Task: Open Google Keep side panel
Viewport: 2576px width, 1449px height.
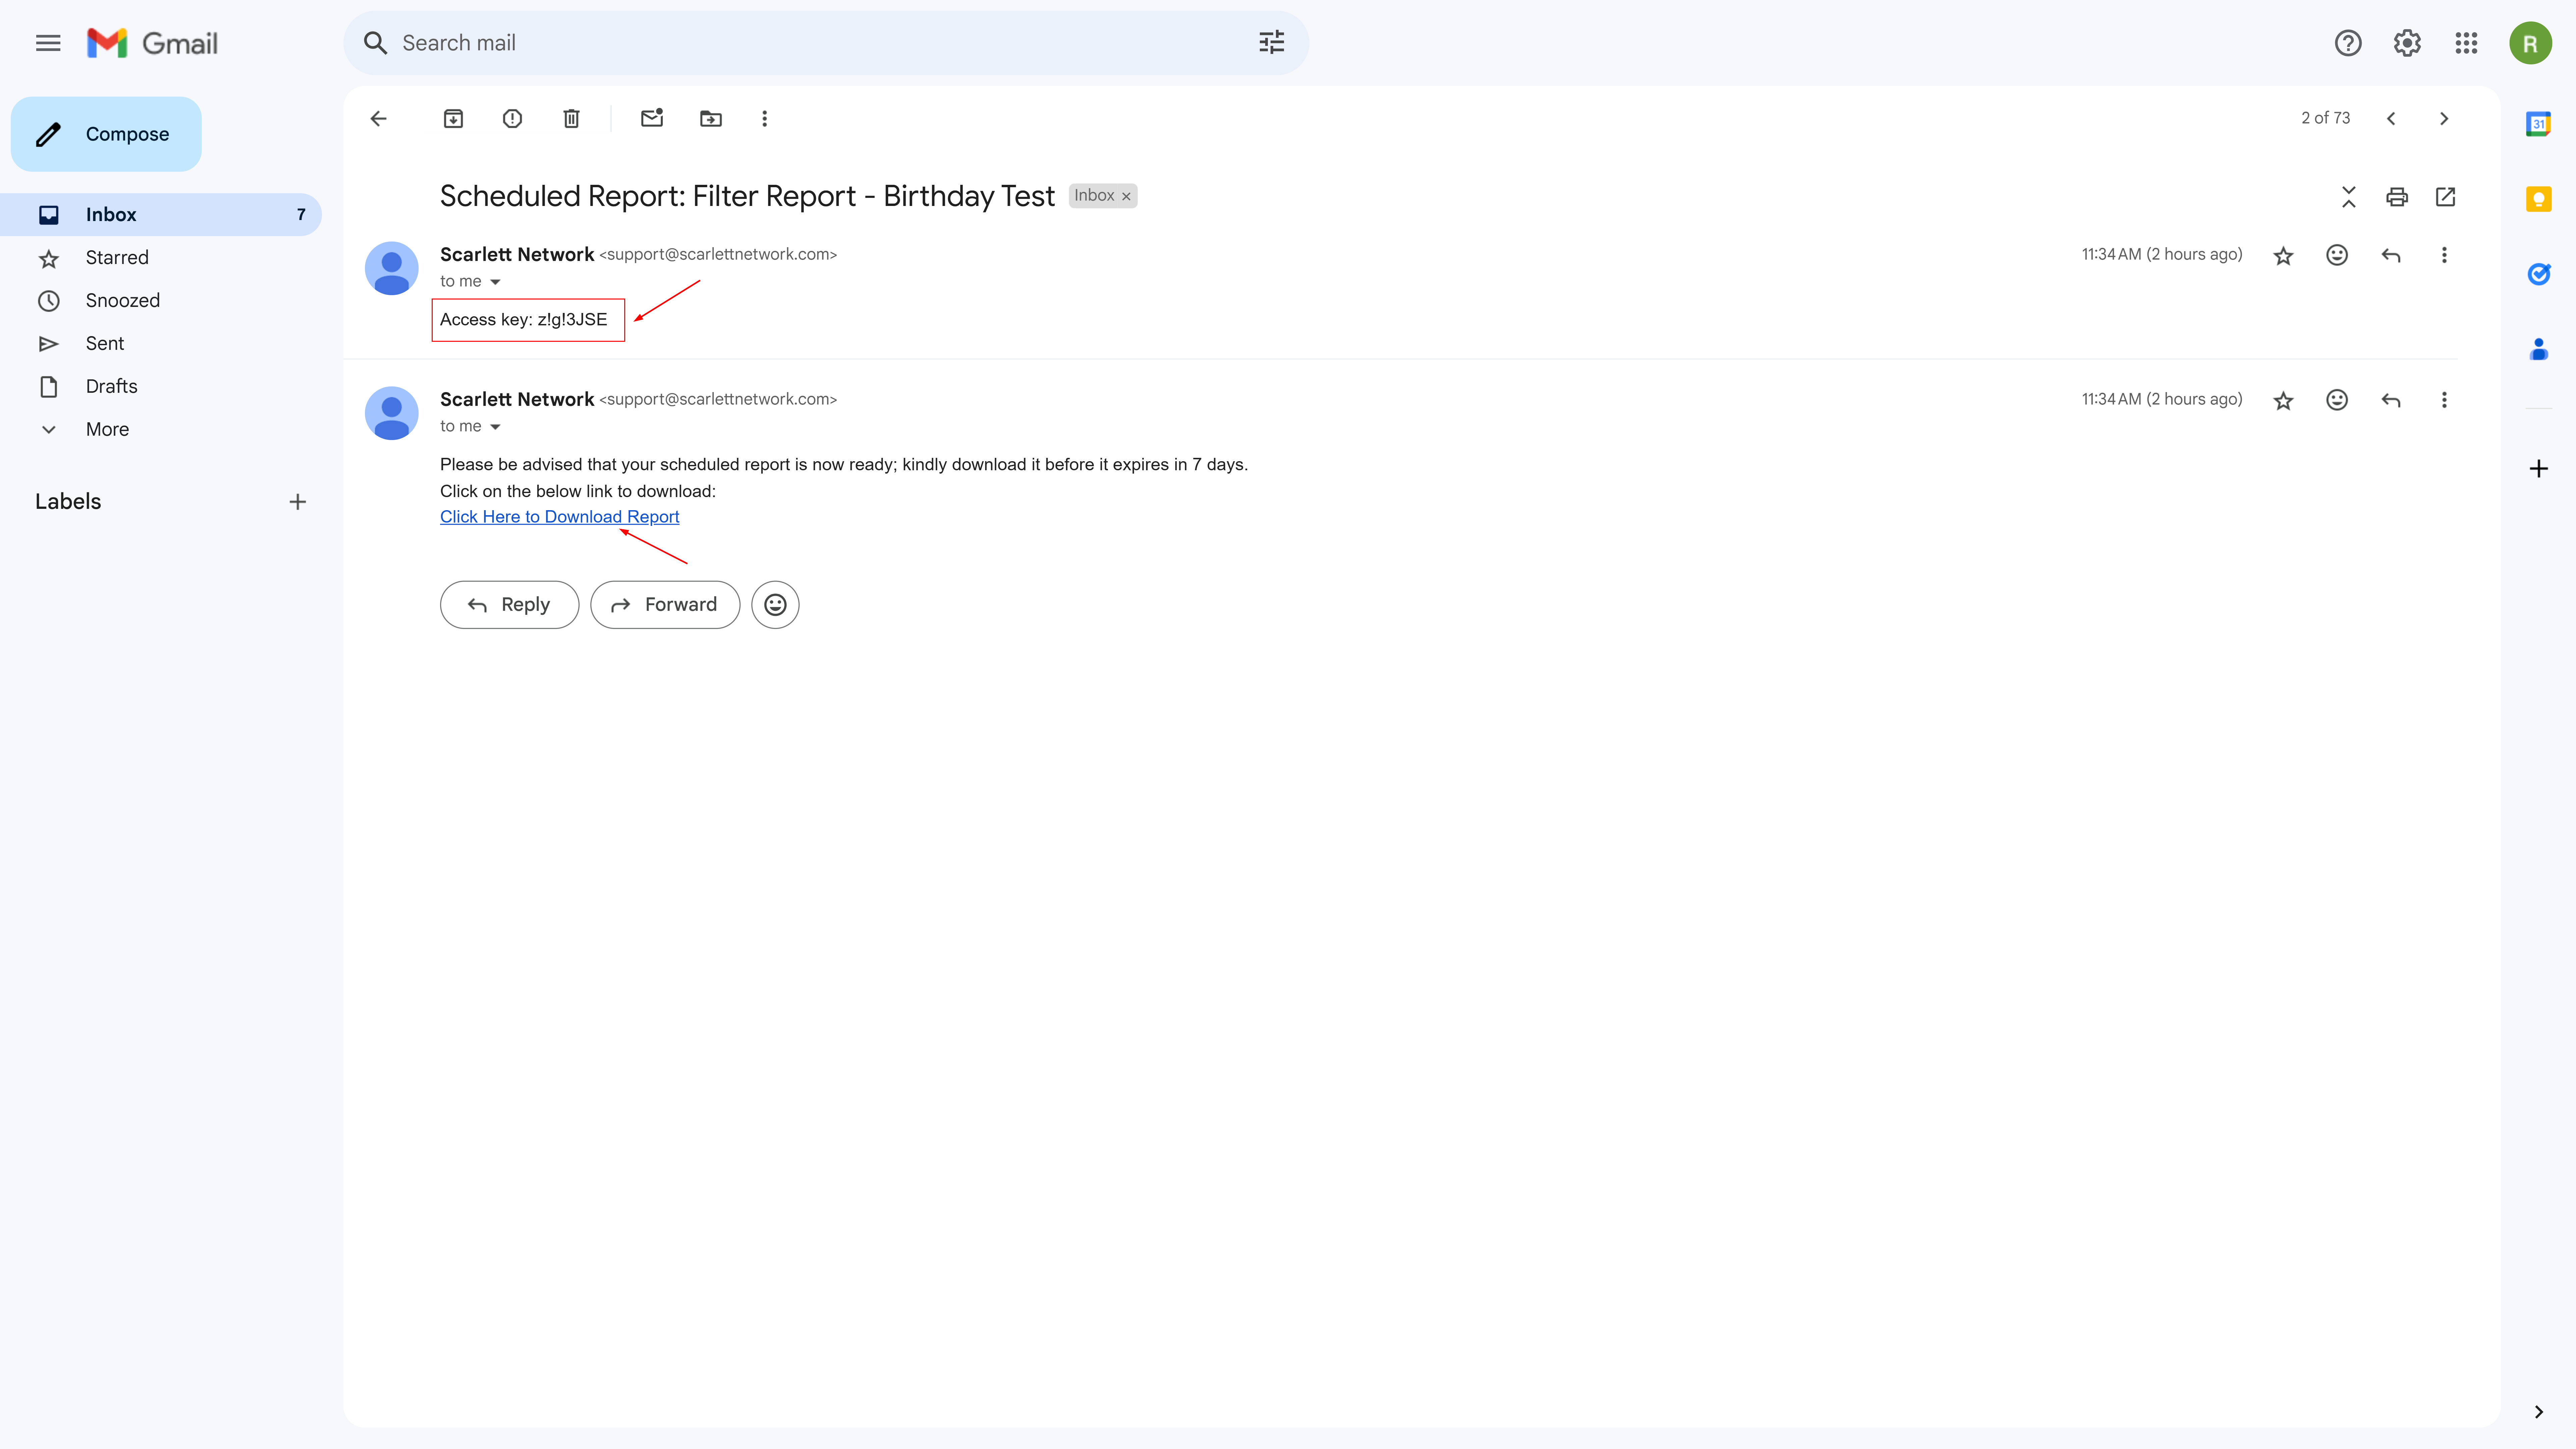Action: pyautogui.click(x=2538, y=199)
